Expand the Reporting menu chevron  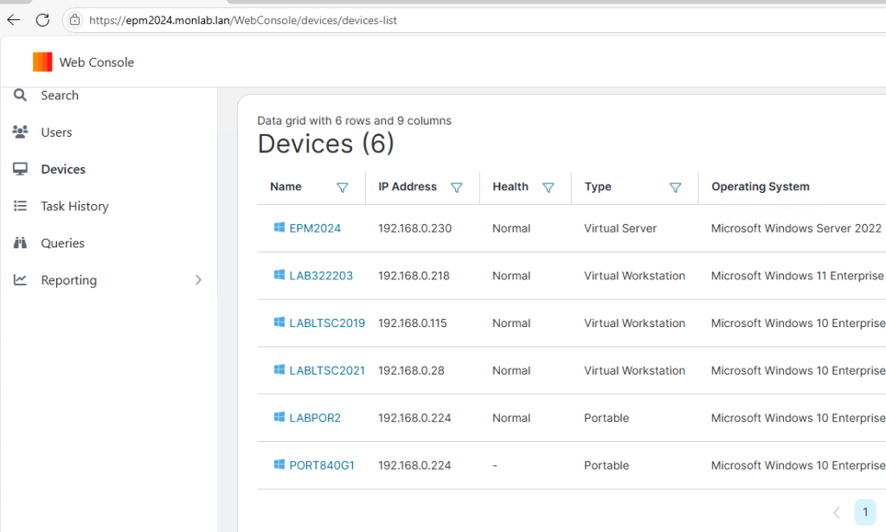pyautogui.click(x=198, y=280)
